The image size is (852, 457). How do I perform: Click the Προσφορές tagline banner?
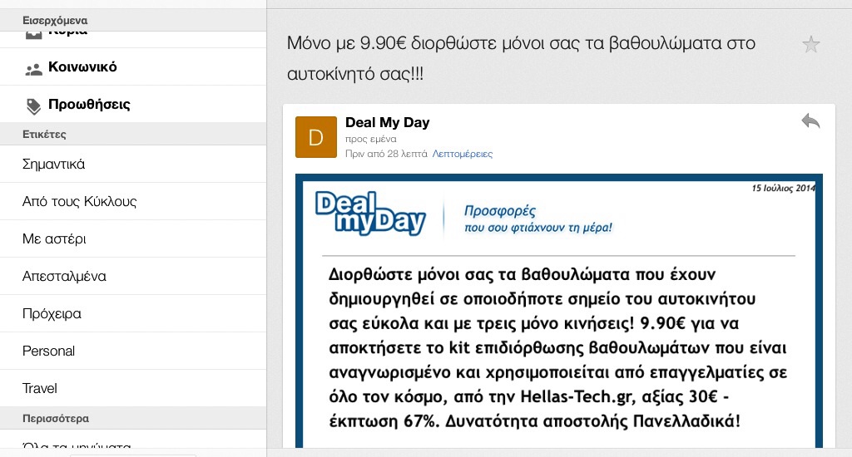point(538,219)
